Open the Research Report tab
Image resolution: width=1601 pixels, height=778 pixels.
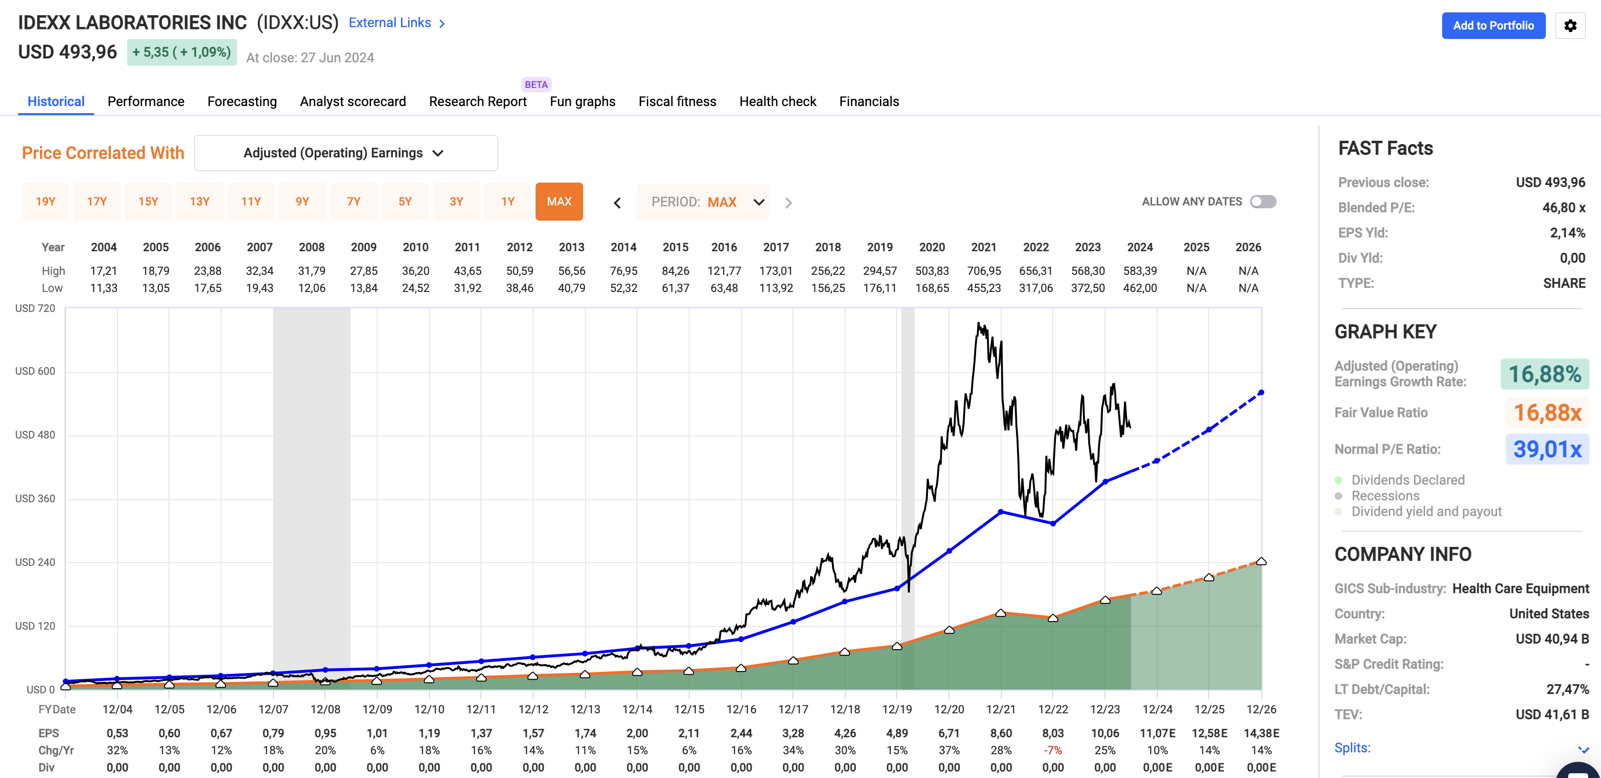[x=478, y=101]
